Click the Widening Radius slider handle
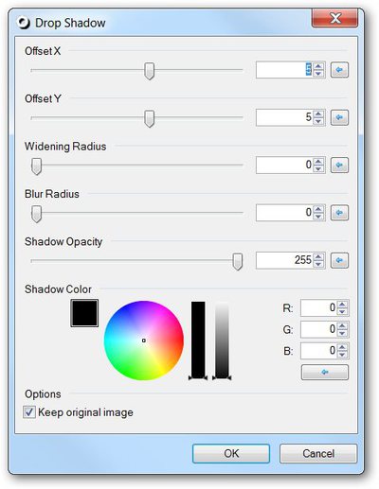Viewport: 379px width, 489px height. click(36, 166)
